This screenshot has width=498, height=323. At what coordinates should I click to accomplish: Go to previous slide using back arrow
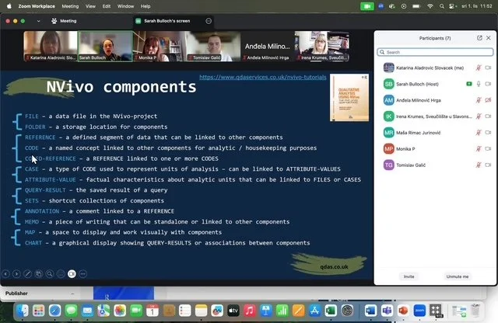pos(5,274)
